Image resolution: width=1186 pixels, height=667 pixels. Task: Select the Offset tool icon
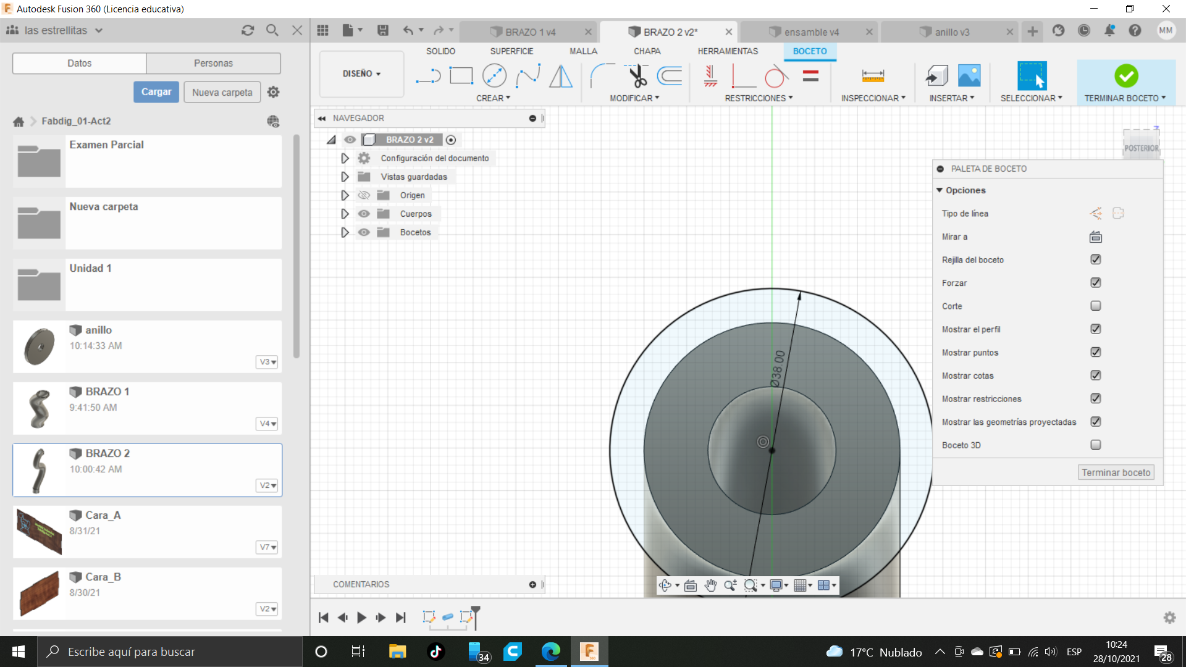pyautogui.click(x=670, y=76)
